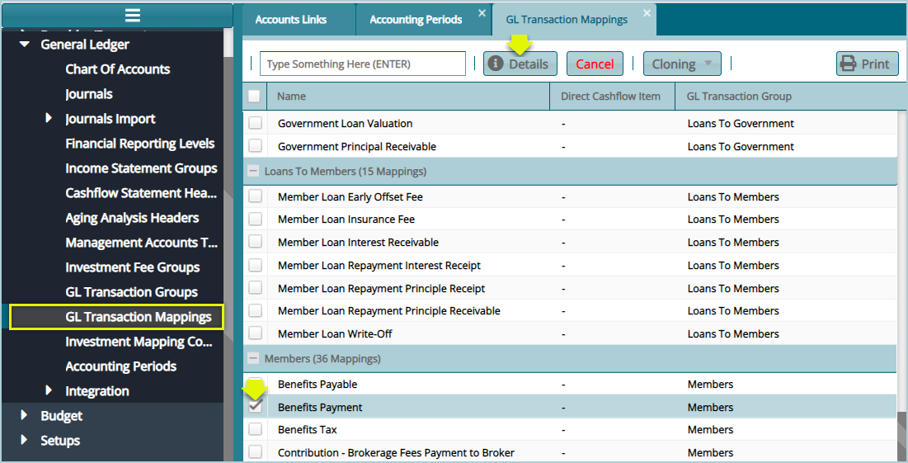Image resolution: width=908 pixels, height=463 pixels.
Task: Open Financial Reporting Levels
Action: click(x=139, y=143)
